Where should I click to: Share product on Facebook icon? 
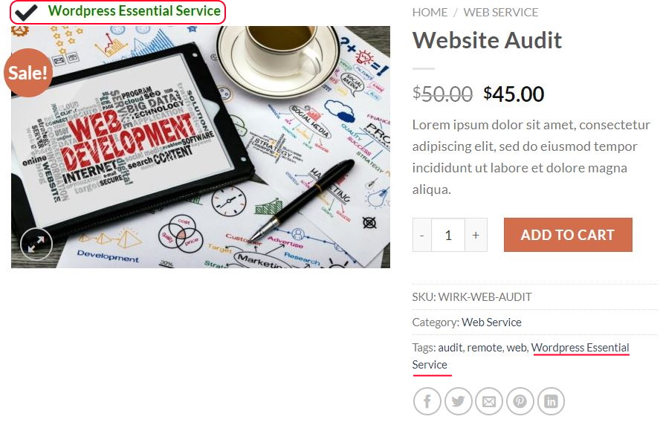[427, 401]
